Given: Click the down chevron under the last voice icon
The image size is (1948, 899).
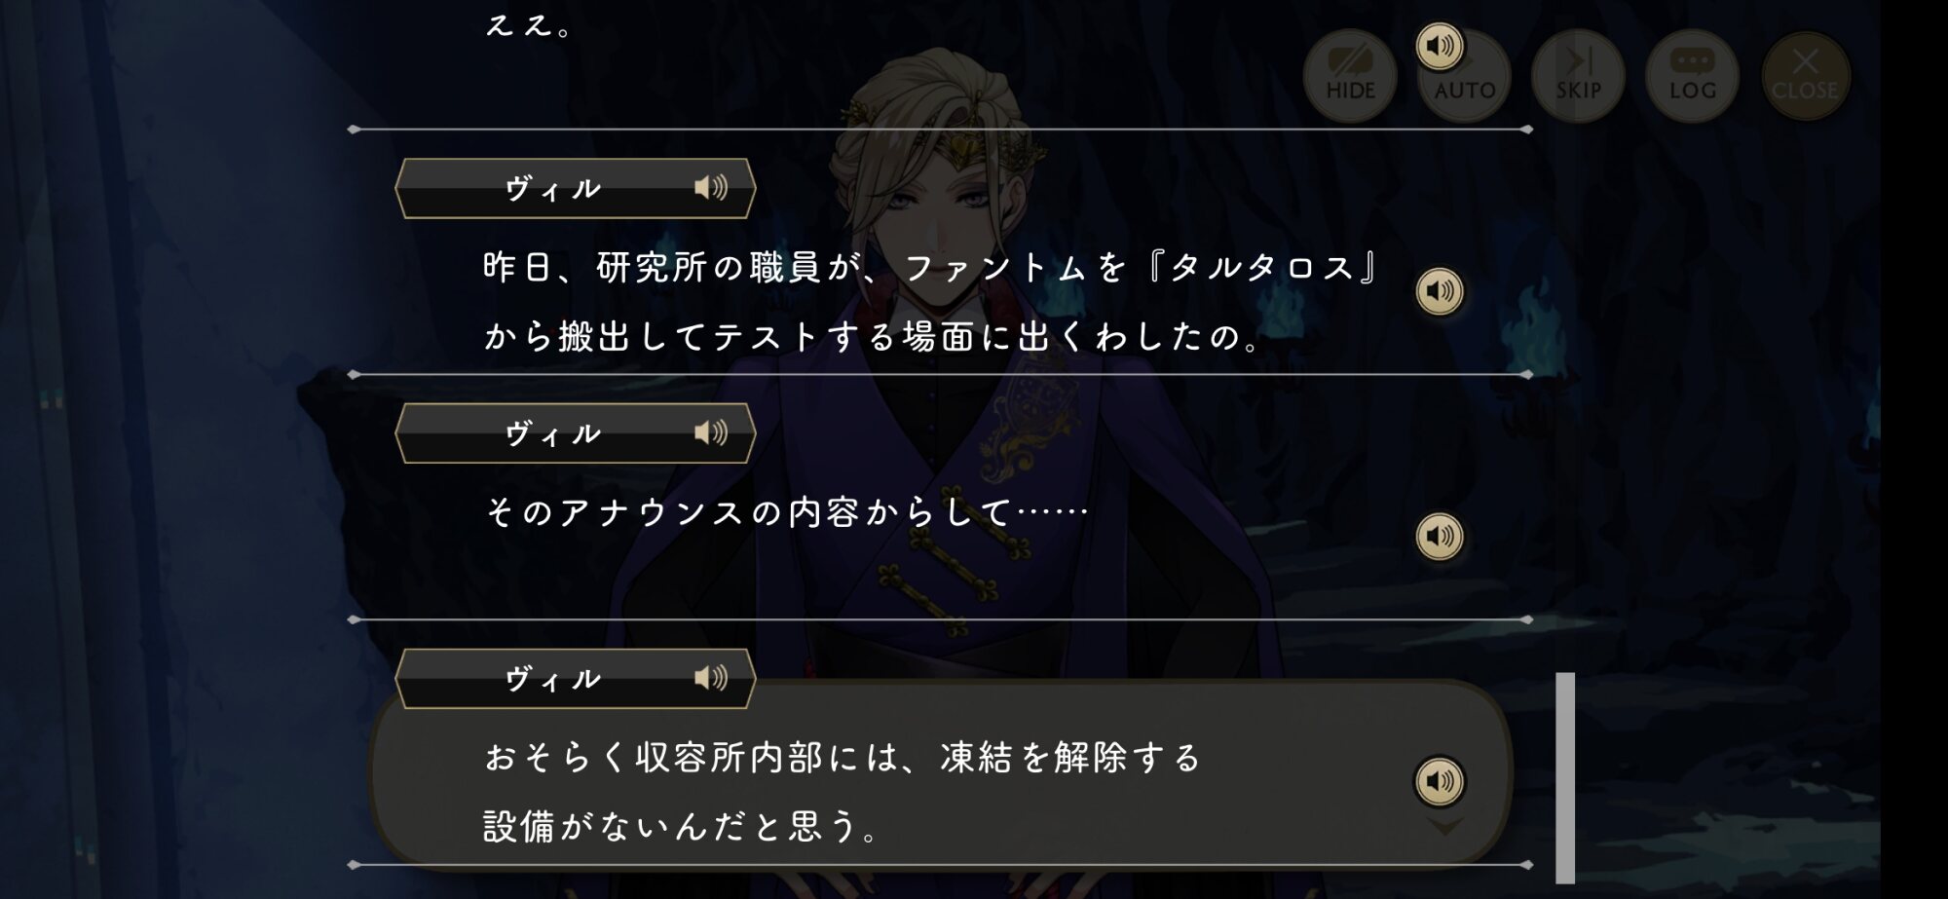Looking at the screenshot, I should pyautogui.click(x=1444, y=826).
